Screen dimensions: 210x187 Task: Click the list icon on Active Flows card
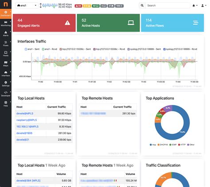(195, 23)
